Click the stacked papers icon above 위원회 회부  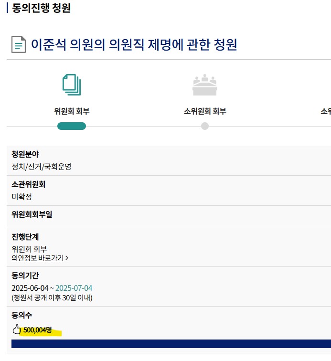coord(72,85)
